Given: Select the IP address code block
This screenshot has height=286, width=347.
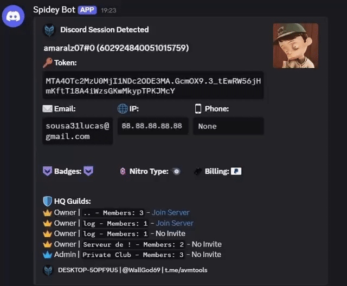Looking at the screenshot, I should point(152,126).
